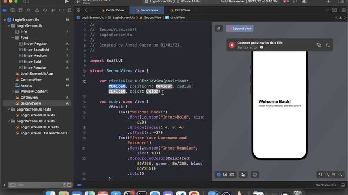
Task: Switch canvas to Selectable preview mode
Action: coord(225,174)
